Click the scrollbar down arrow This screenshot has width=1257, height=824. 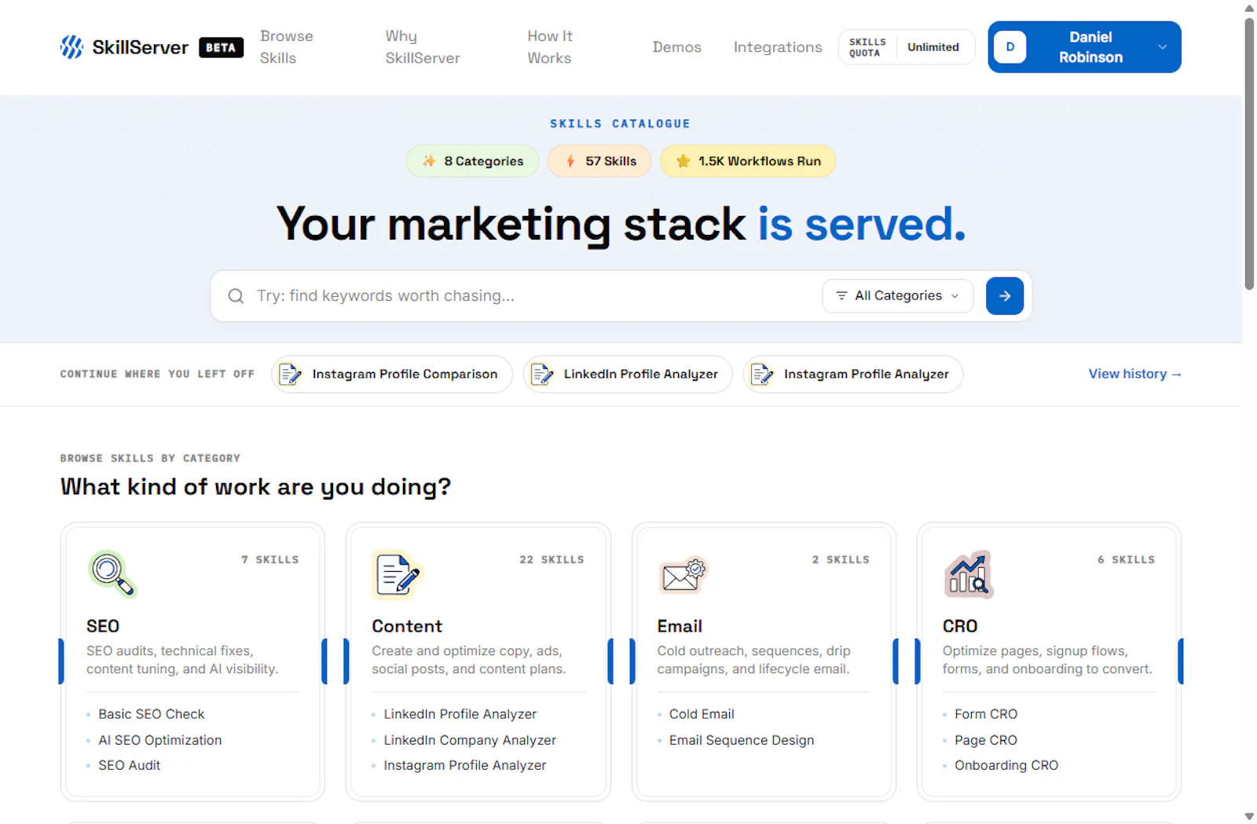pyautogui.click(x=1249, y=817)
